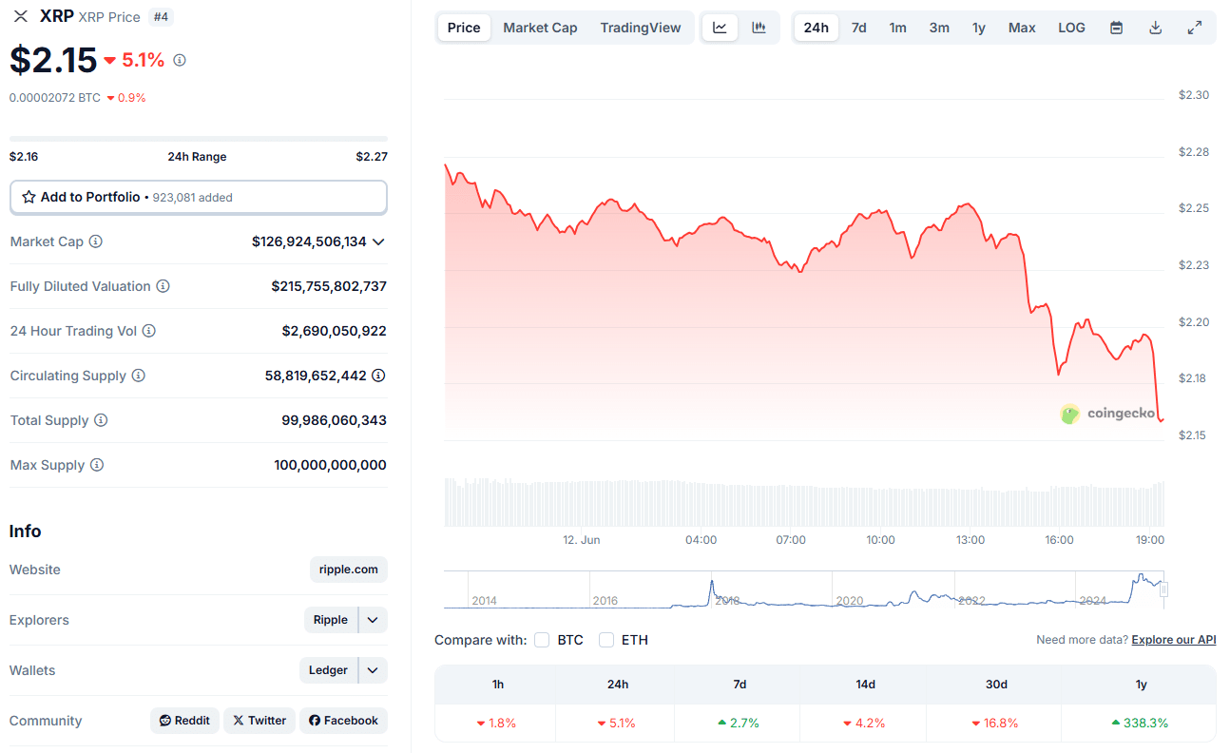This screenshot has height=753, width=1230.
Task: Switch to the TradingView tab
Action: (641, 28)
